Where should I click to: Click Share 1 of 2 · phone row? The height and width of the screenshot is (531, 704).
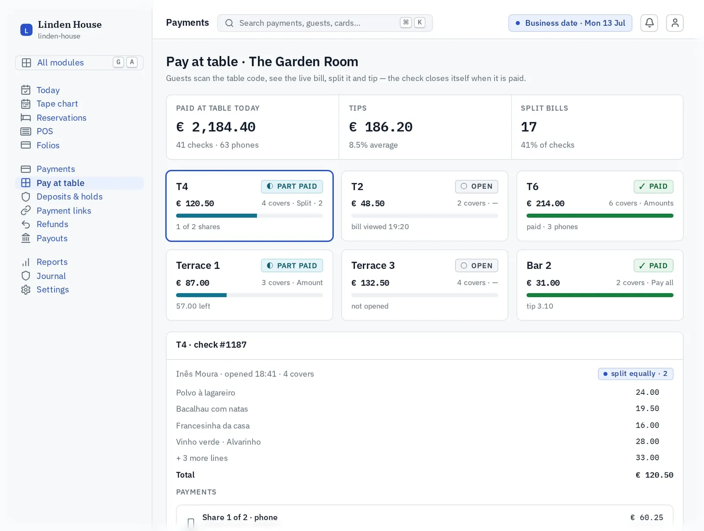(x=424, y=518)
